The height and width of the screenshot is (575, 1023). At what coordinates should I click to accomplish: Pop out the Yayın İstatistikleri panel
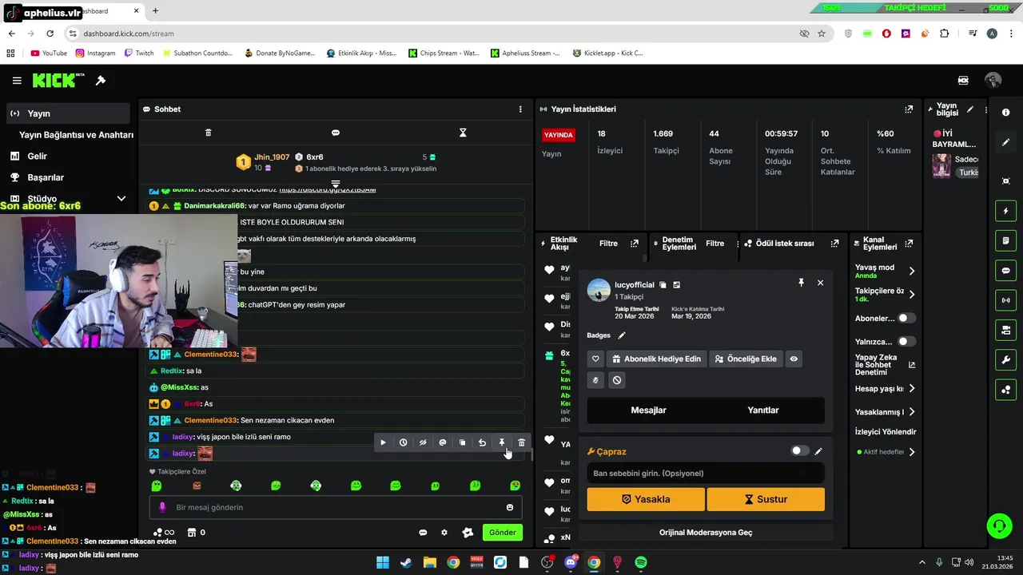[x=909, y=109]
